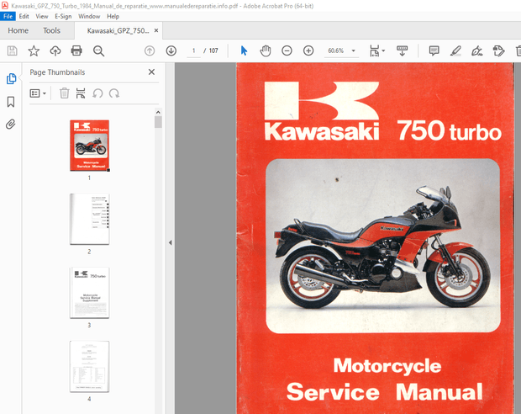This screenshot has height=414, width=521.
Task: Click the 60.6% zoom value field
Action: pos(336,51)
